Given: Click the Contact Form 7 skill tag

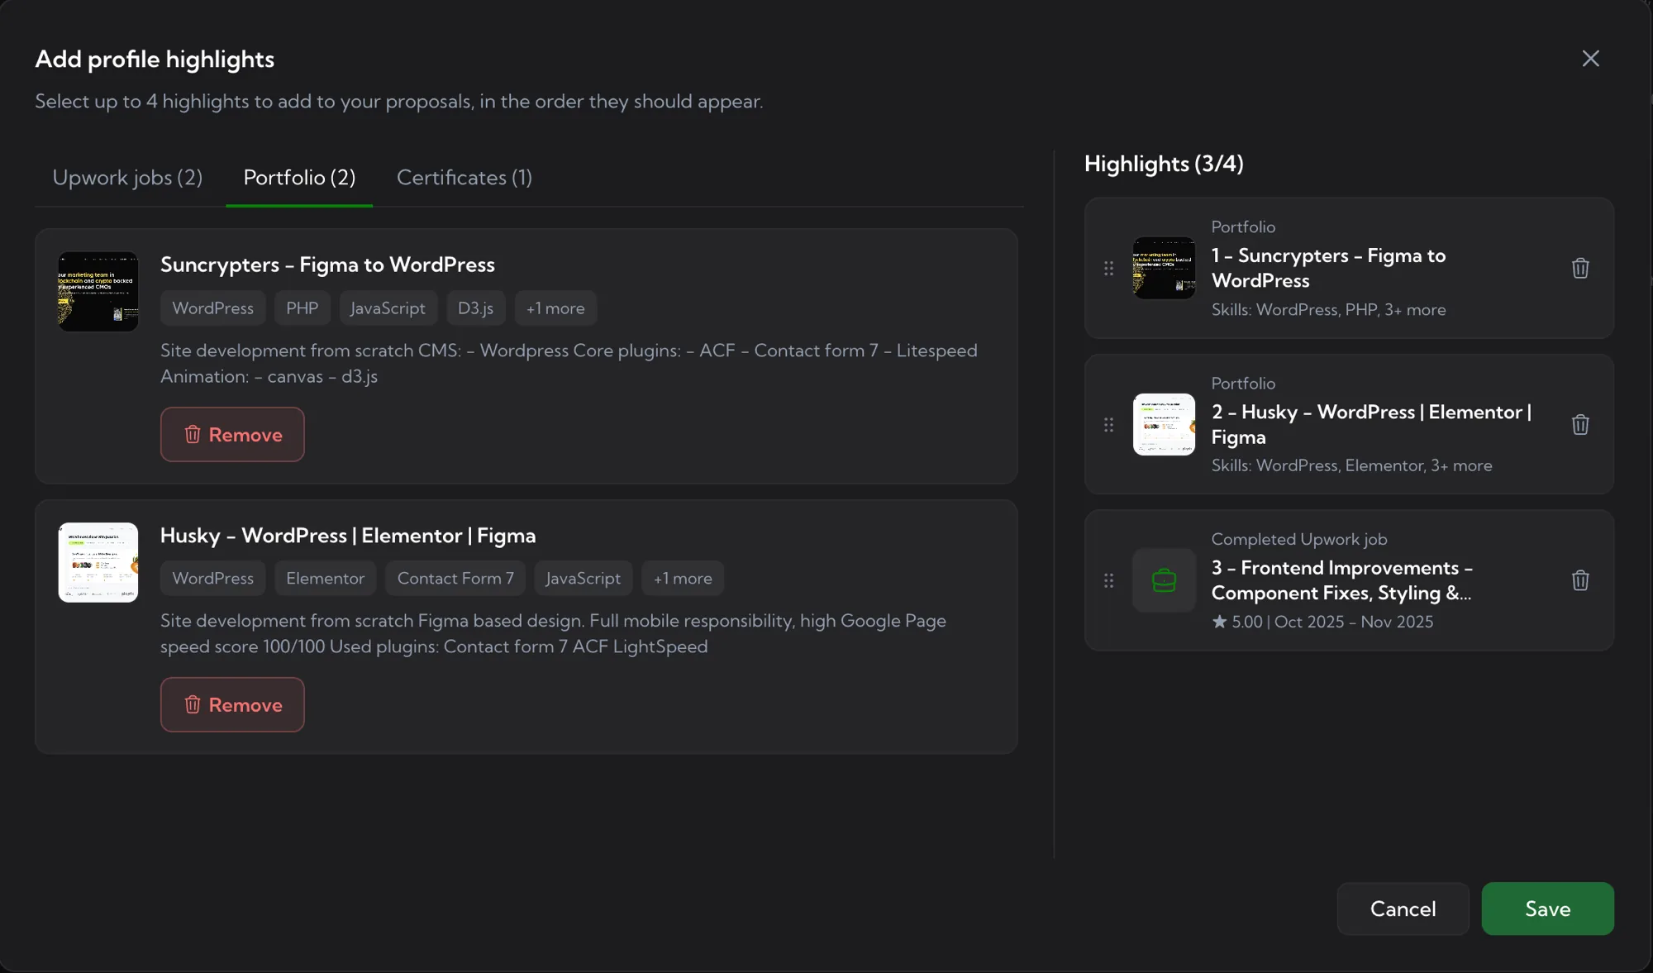Looking at the screenshot, I should tap(455, 578).
